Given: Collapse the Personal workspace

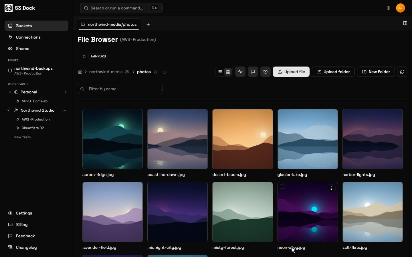Looking at the screenshot, I should coord(10,92).
